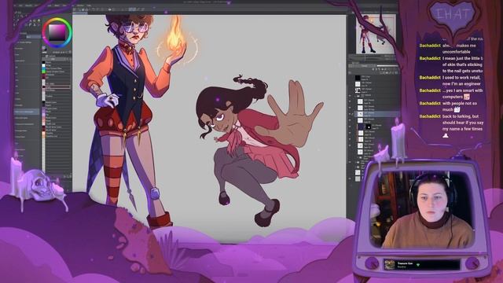Choose the white swatch in the color set
Viewport: 503px width, 283px height.
(44, 65)
